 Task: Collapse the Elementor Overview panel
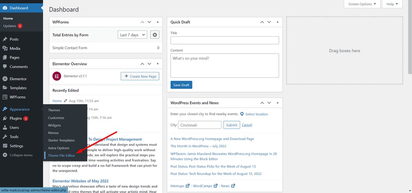[x=158, y=64]
